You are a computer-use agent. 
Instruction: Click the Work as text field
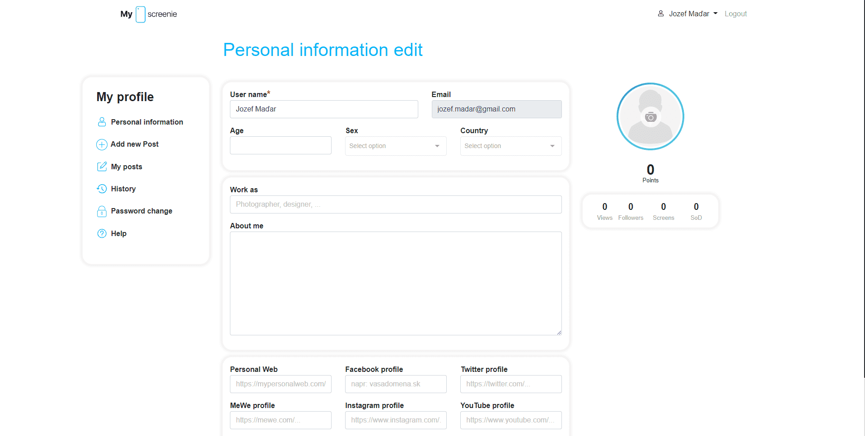(395, 204)
